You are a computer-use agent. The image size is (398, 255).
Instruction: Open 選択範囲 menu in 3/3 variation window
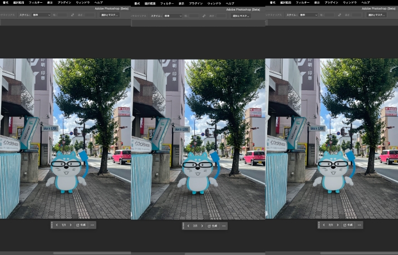click(x=286, y=3)
